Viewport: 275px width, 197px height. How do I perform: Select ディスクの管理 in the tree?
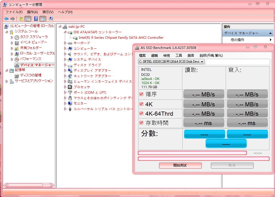(x=31, y=75)
